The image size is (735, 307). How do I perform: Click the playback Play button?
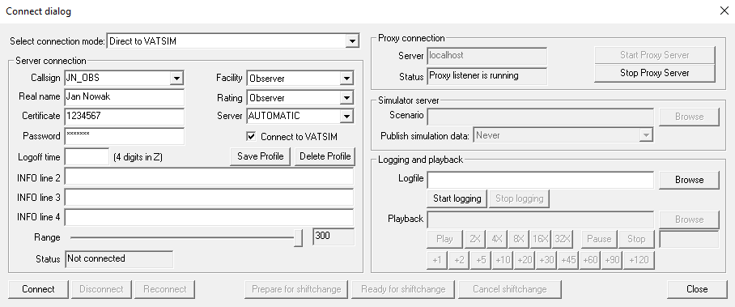point(444,239)
